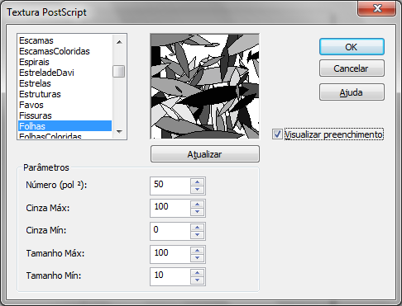Choose the Espirais texture

point(65,62)
